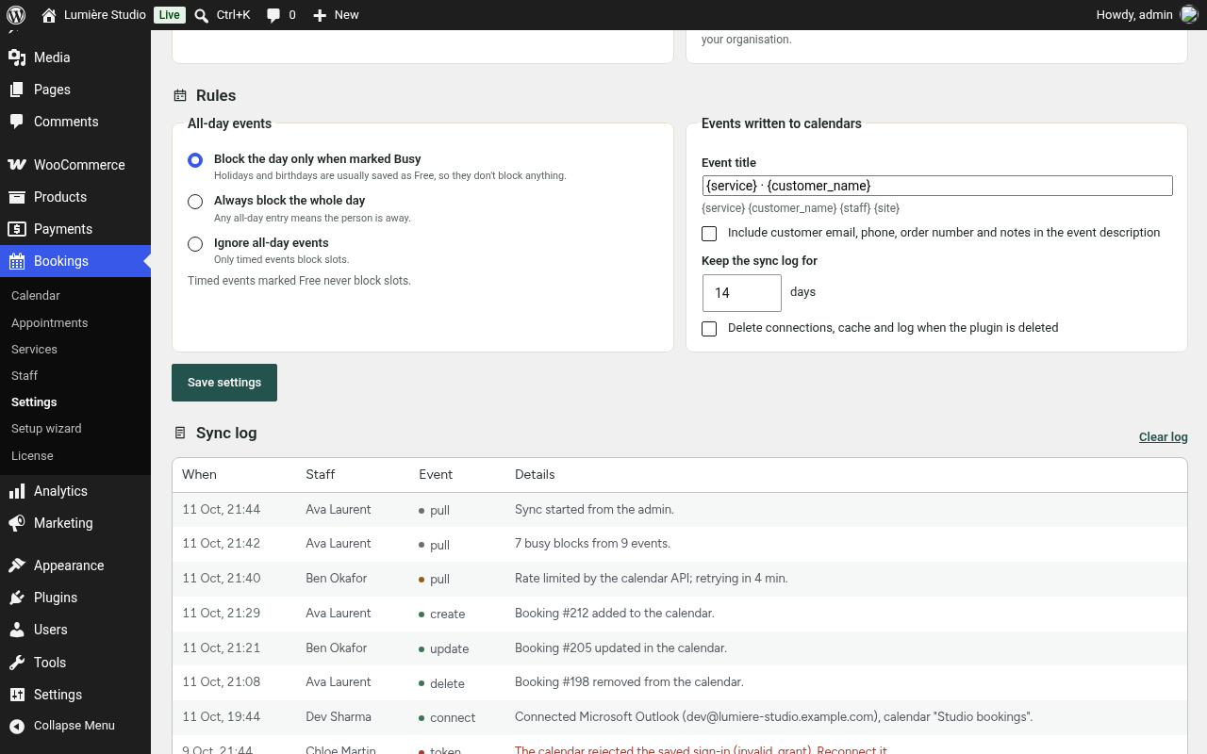Enable including customer details in event description

click(709, 234)
